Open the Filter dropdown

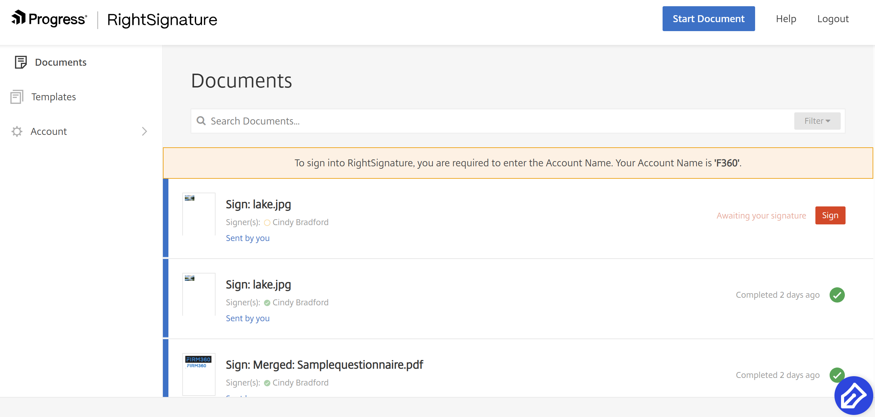817,121
